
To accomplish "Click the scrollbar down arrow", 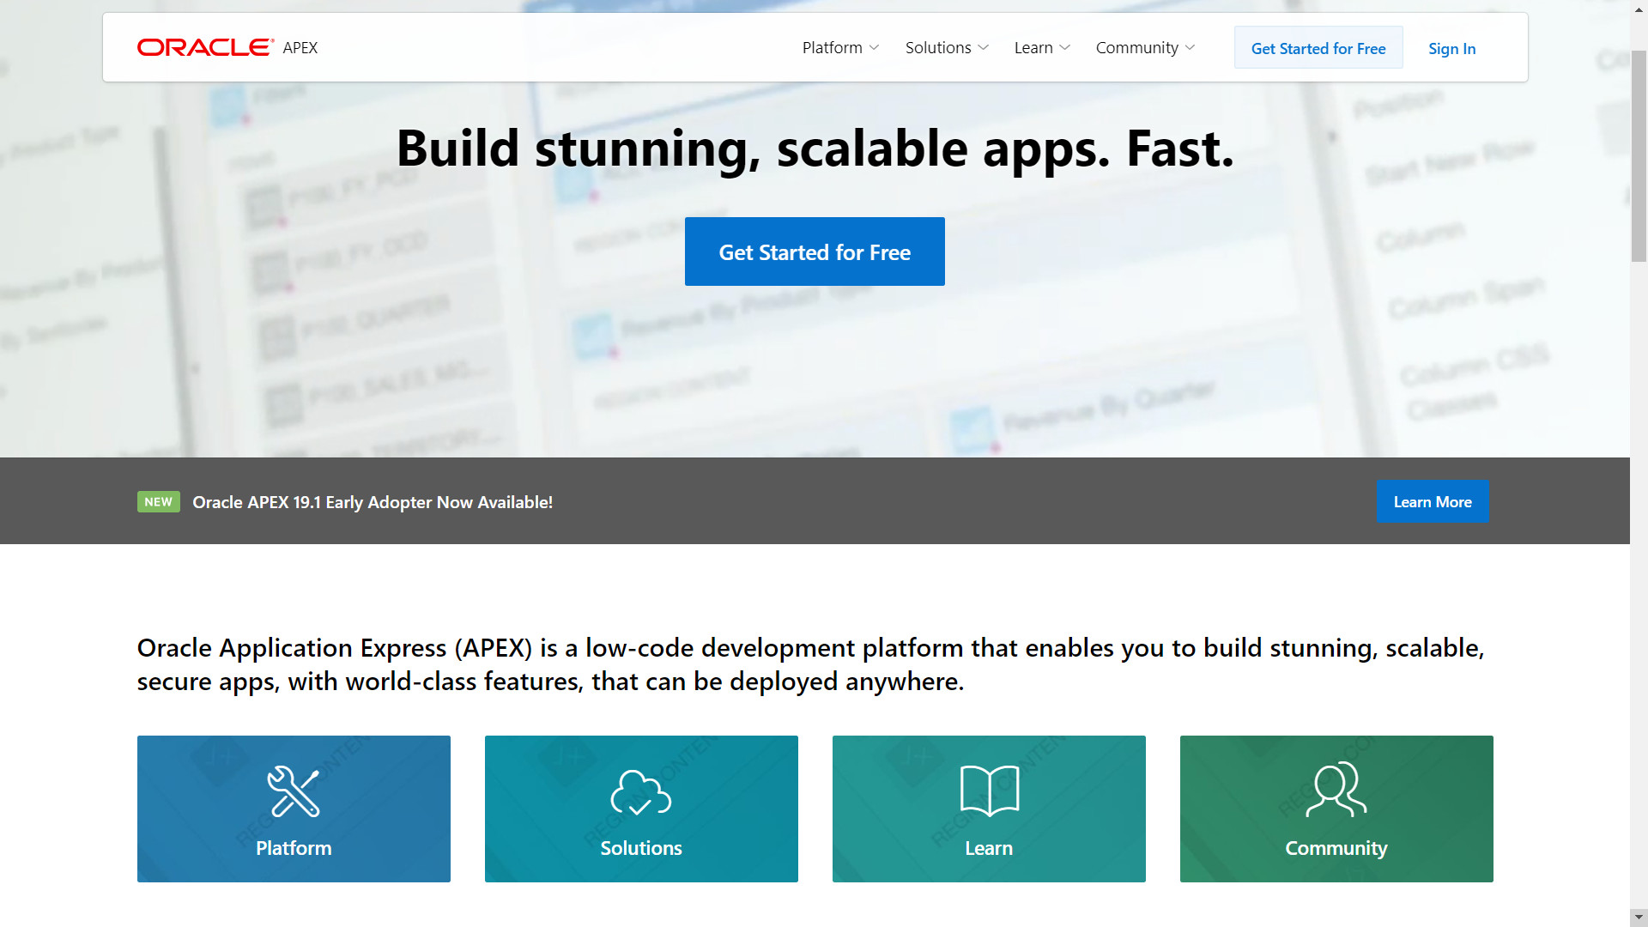I will tap(1639, 917).
